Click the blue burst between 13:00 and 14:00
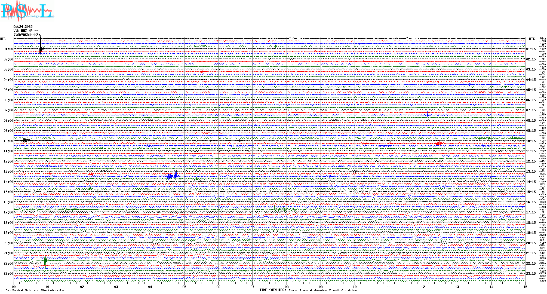 pos(172,176)
